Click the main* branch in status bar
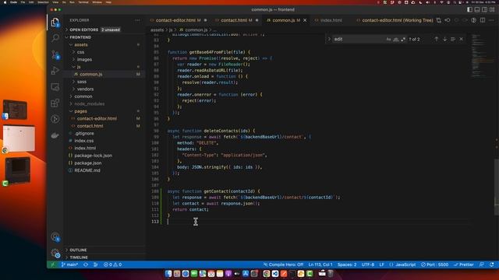Screen dimensions: 499x280 (x=69, y=264)
